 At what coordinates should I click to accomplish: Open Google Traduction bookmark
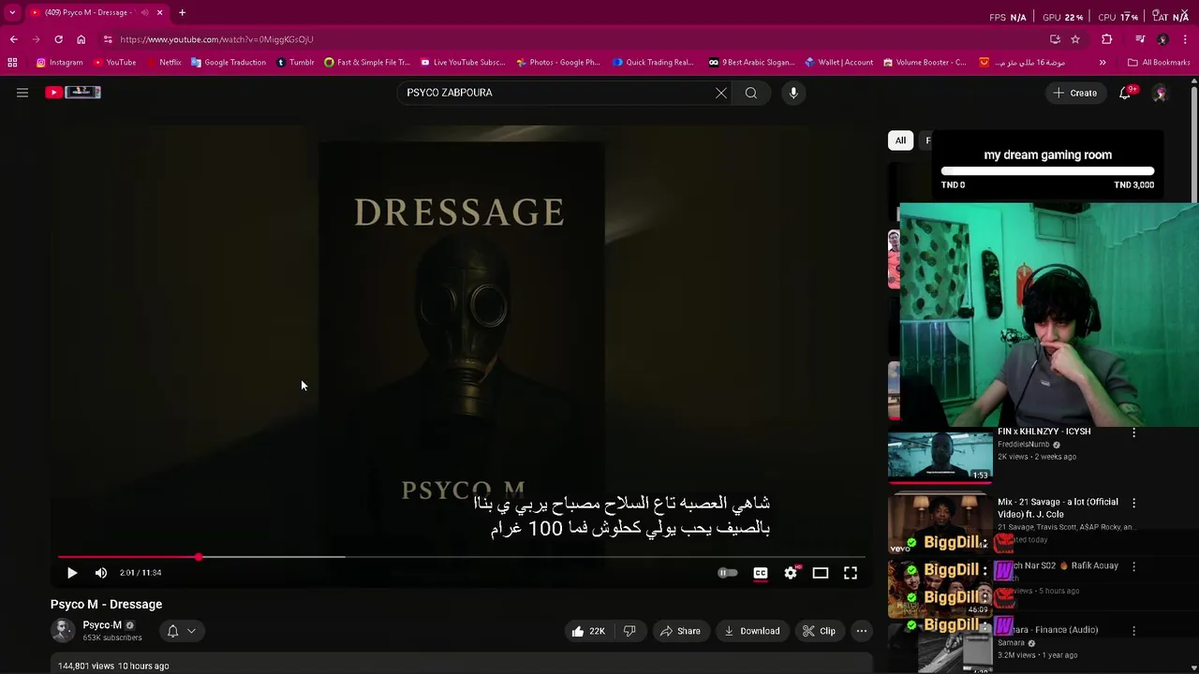tap(229, 63)
